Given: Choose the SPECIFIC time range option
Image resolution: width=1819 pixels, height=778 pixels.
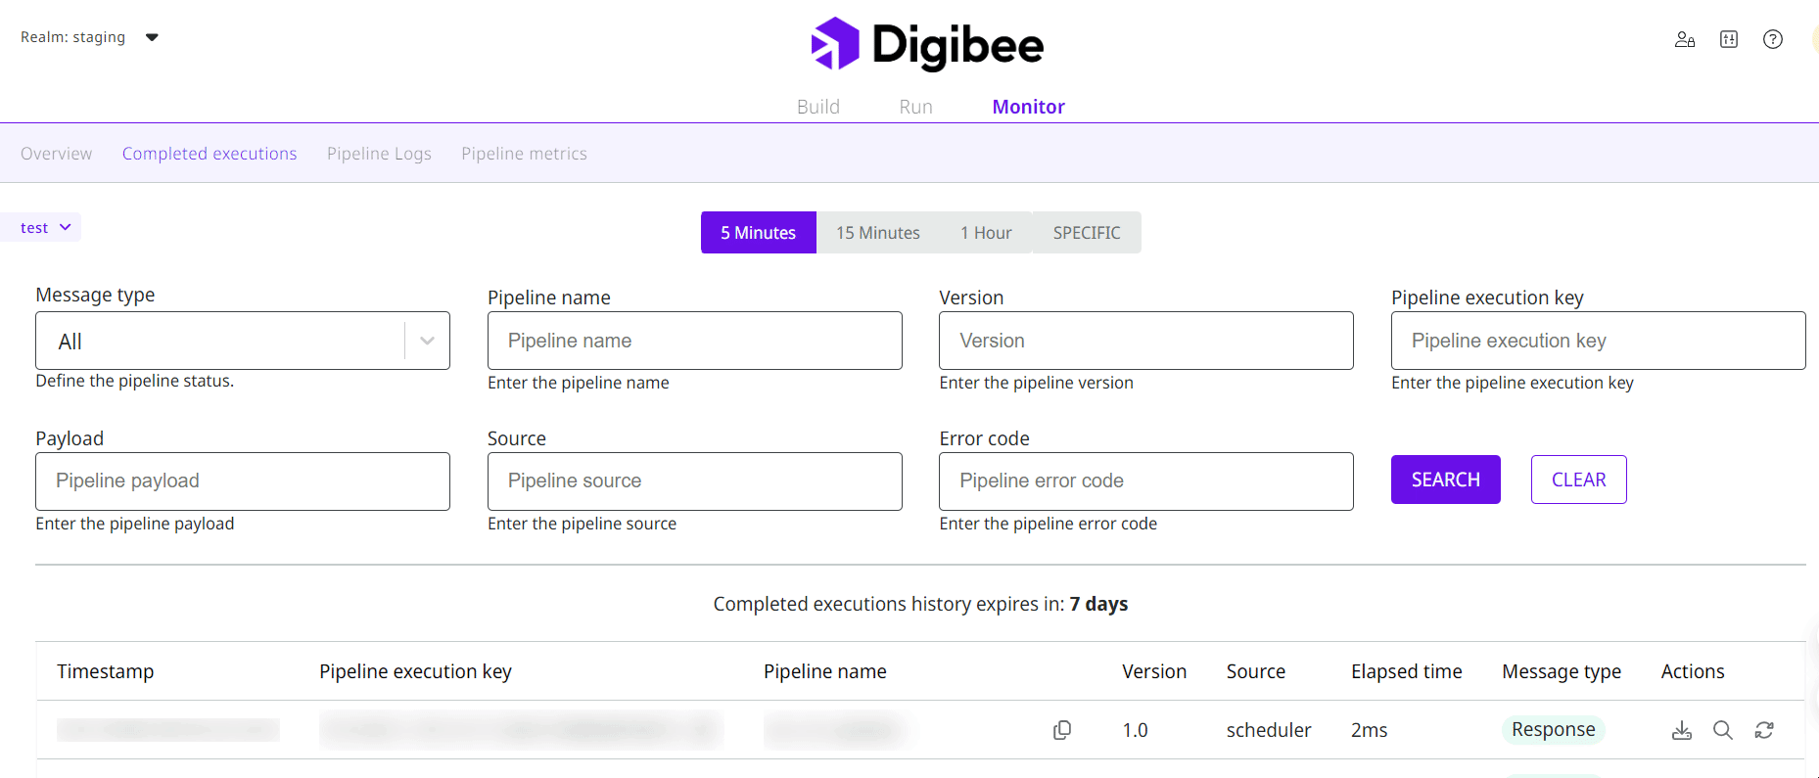Looking at the screenshot, I should [x=1086, y=233].
